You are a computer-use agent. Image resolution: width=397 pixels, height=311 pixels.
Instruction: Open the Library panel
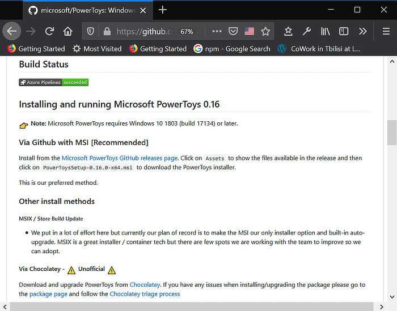click(x=325, y=31)
